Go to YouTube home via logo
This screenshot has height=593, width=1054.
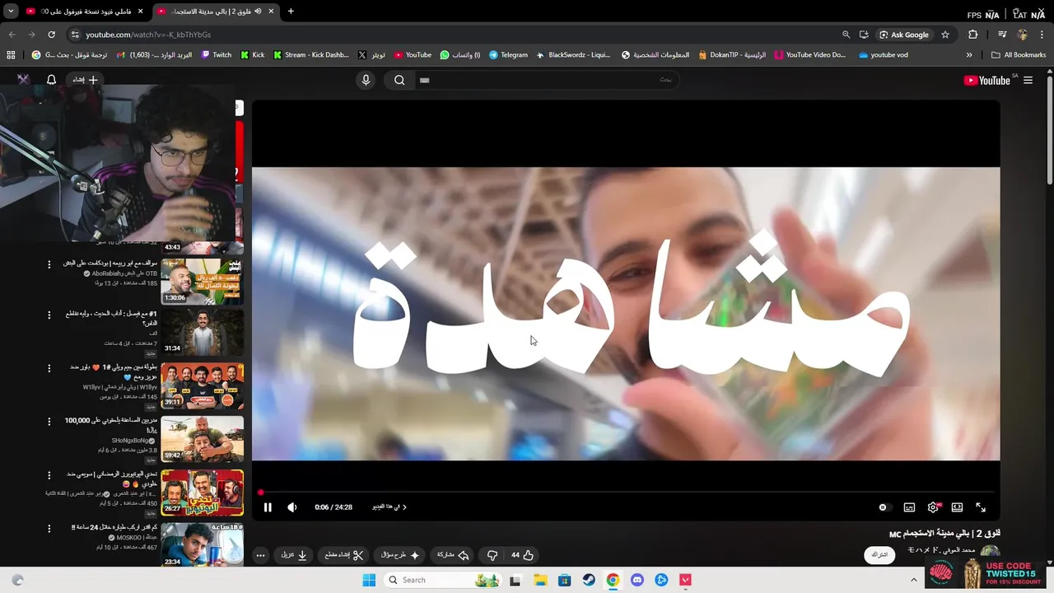986,80
